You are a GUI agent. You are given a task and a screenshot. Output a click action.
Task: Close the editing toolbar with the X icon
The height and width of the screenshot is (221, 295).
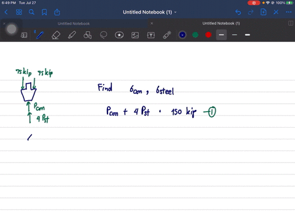(x=276, y=12)
